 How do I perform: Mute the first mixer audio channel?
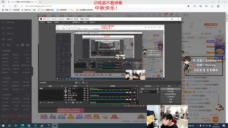[131, 92]
